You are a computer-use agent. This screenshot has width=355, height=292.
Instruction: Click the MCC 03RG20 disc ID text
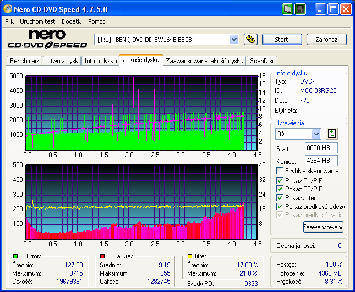pyautogui.click(x=318, y=91)
